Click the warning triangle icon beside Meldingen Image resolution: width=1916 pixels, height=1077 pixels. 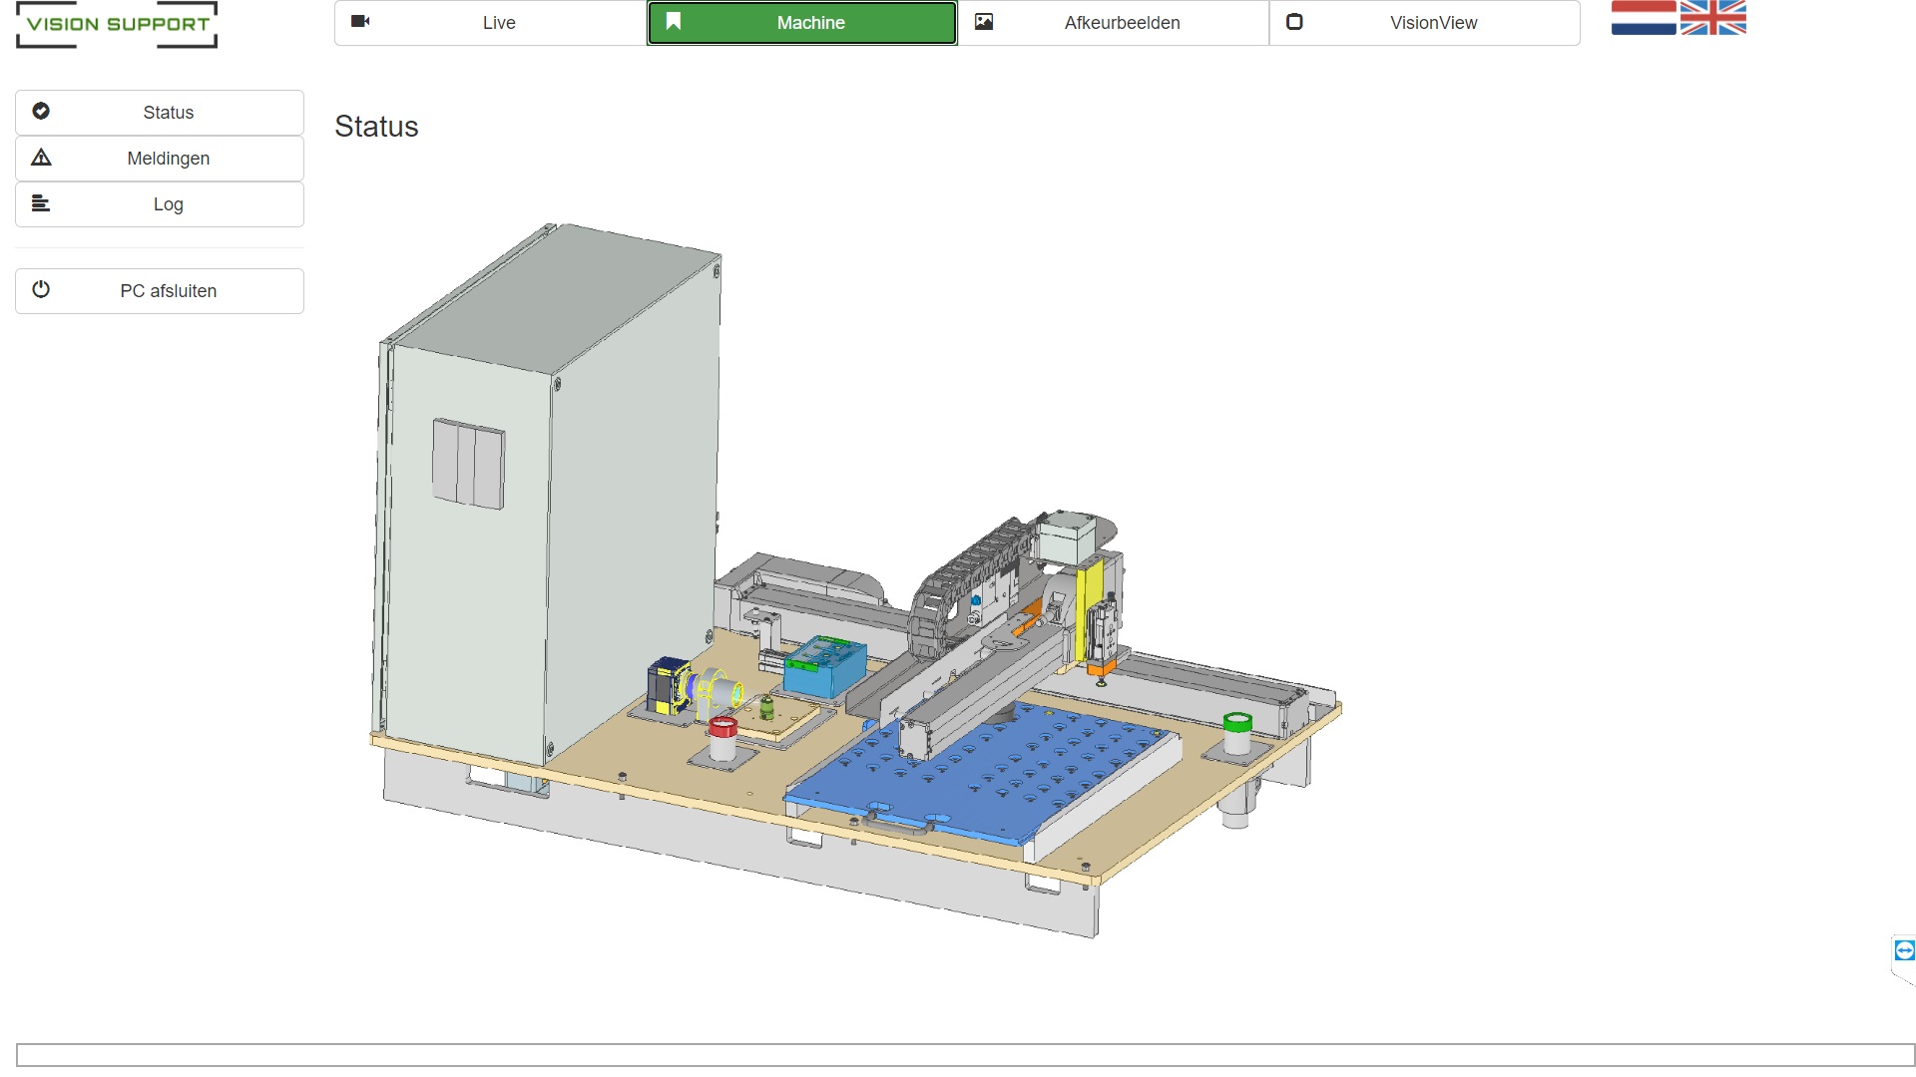click(41, 158)
